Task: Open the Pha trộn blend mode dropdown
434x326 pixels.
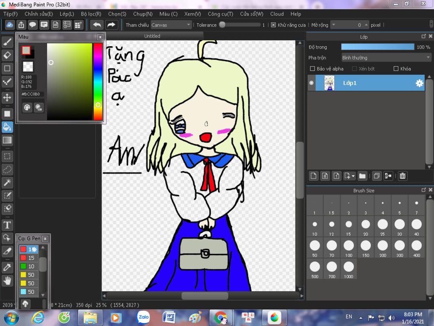Action: 386,58
